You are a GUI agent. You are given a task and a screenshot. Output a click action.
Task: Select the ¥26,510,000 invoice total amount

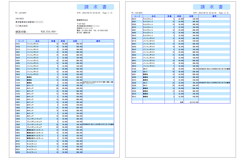coord(48,32)
